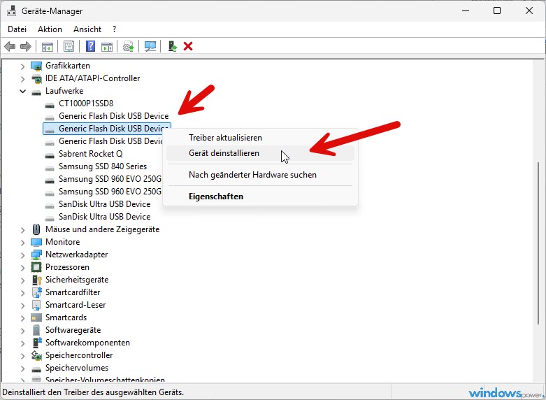Expand the Sicherheitsgeräte category

(x=22, y=280)
